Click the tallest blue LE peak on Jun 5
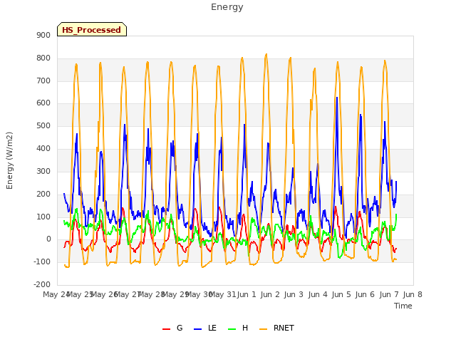Image resolution: width=456 pixels, height=342 pixels. point(337,98)
